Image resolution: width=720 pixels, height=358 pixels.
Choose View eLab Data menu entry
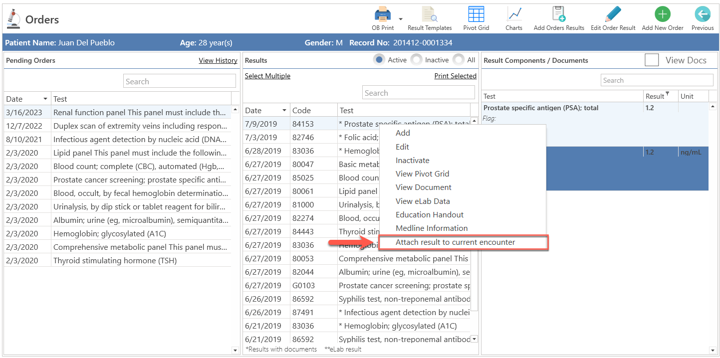point(423,201)
